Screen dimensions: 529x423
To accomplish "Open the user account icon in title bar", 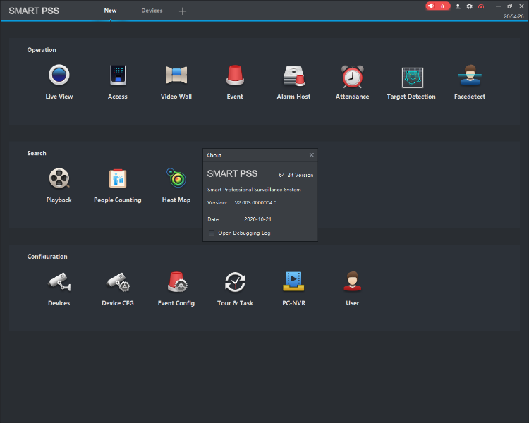I will [x=458, y=6].
